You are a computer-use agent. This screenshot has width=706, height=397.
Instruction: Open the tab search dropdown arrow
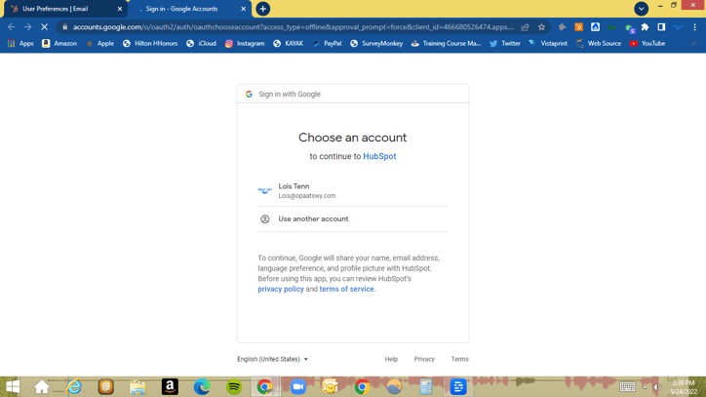pos(641,9)
